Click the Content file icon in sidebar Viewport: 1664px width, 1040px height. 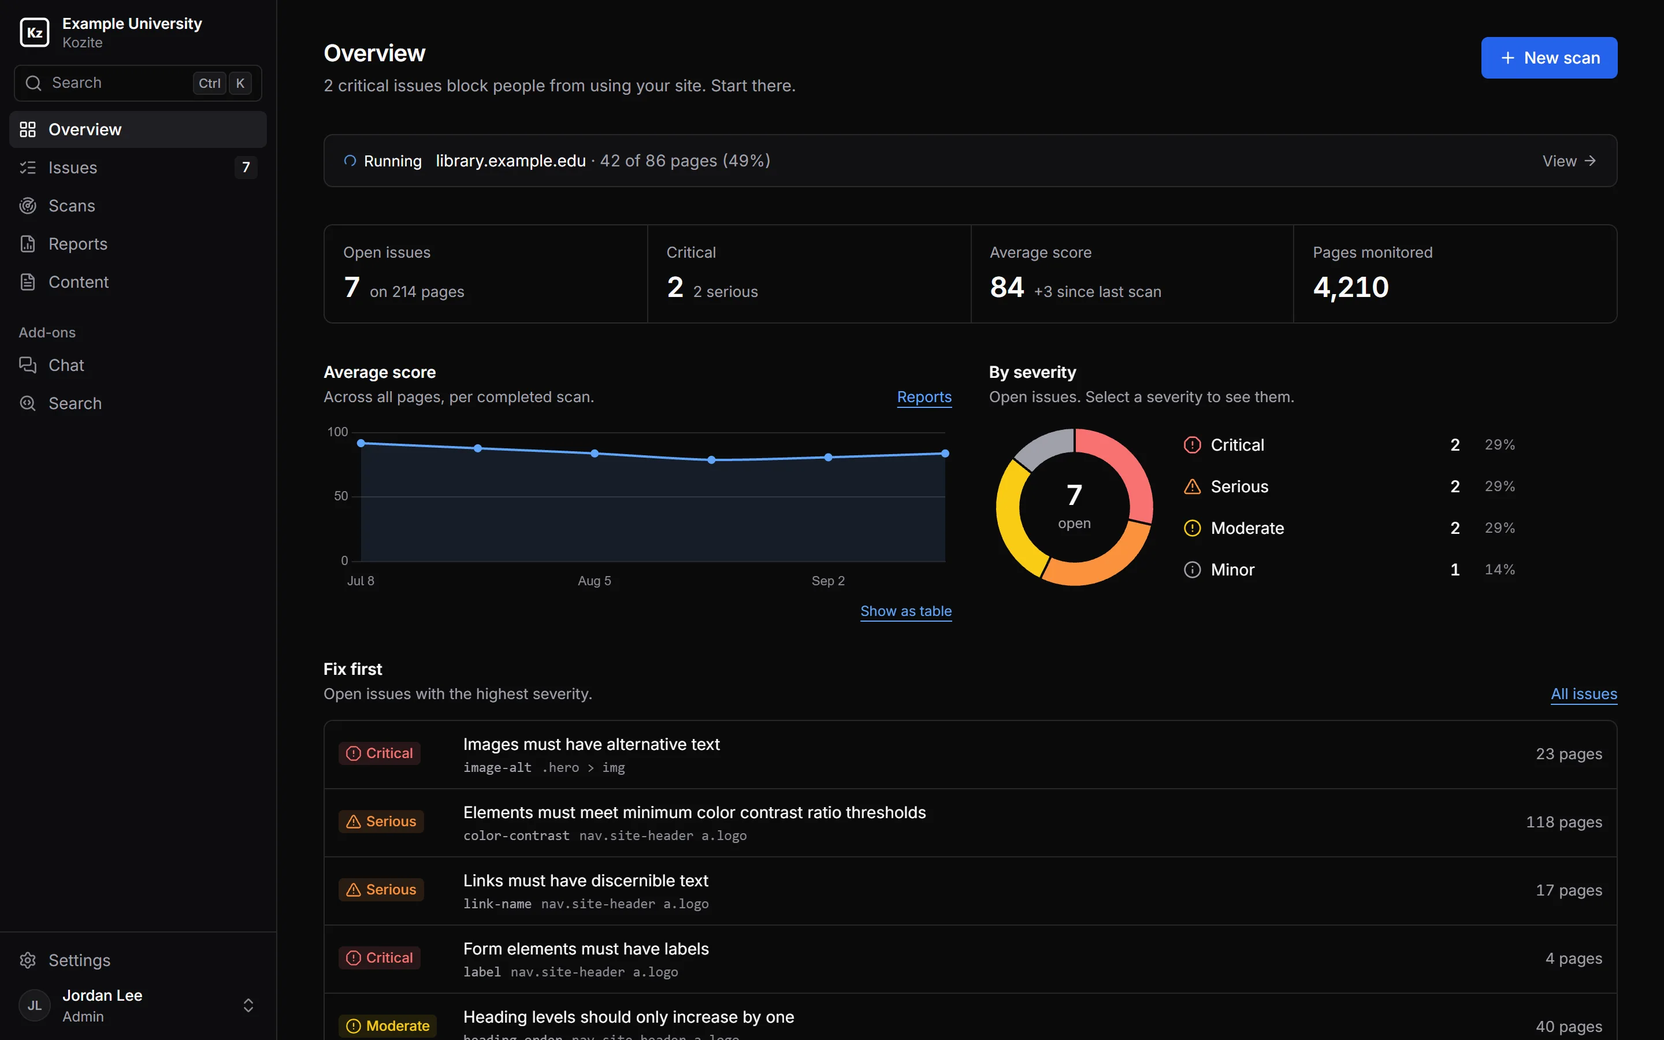pyautogui.click(x=28, y=282)
